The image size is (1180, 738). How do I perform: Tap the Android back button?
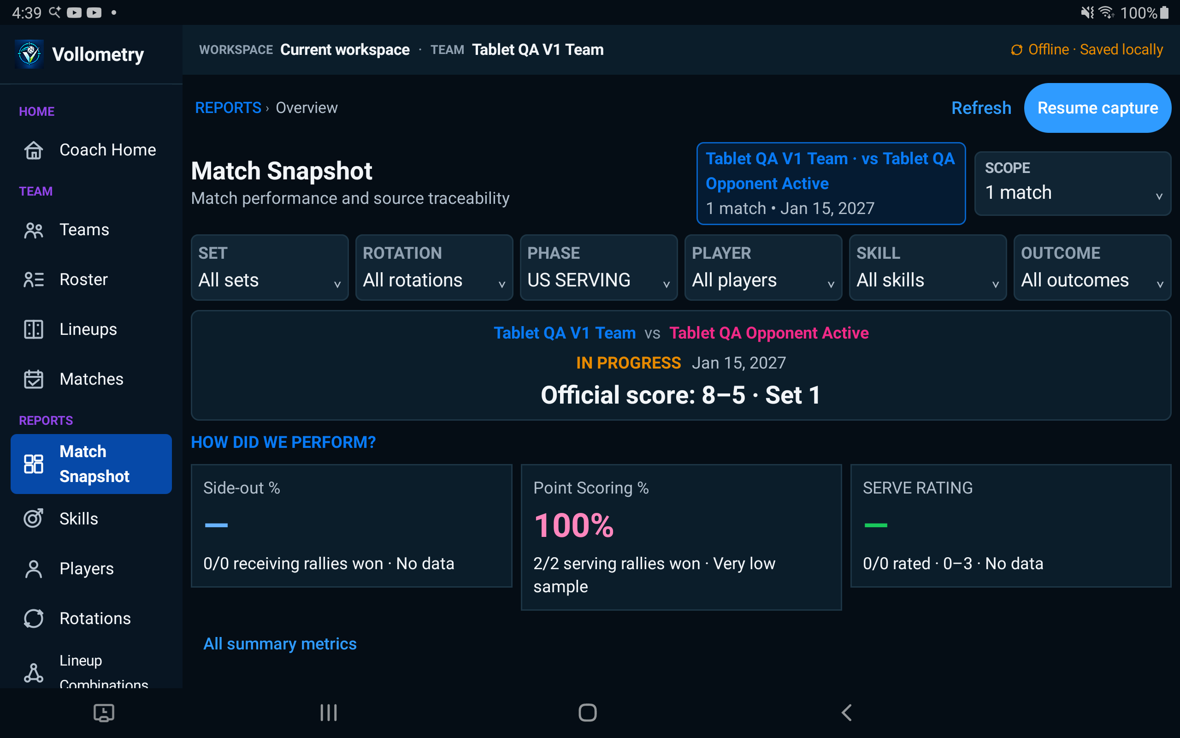click(847, 713)
